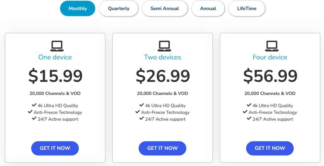This screenshot has width=324, height=166.
Task: Switch to Quarterly billing
Action: pyautogui.click(x=119, y=9)
